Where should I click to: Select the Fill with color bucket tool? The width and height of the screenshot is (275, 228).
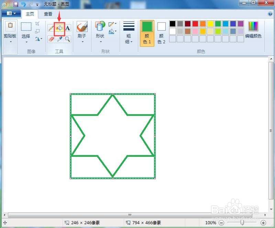click(59, 28)
